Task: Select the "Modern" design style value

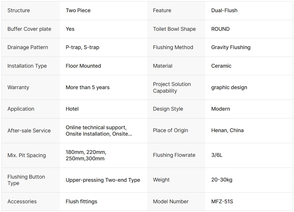Action: [220, 109]
